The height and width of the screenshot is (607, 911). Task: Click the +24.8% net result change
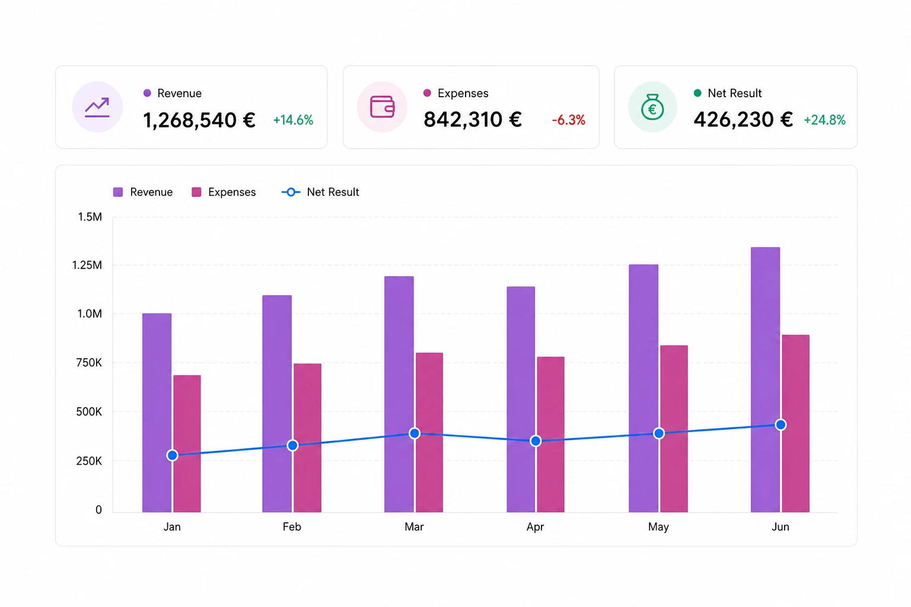pyautogui.click(x=824, y=120)
